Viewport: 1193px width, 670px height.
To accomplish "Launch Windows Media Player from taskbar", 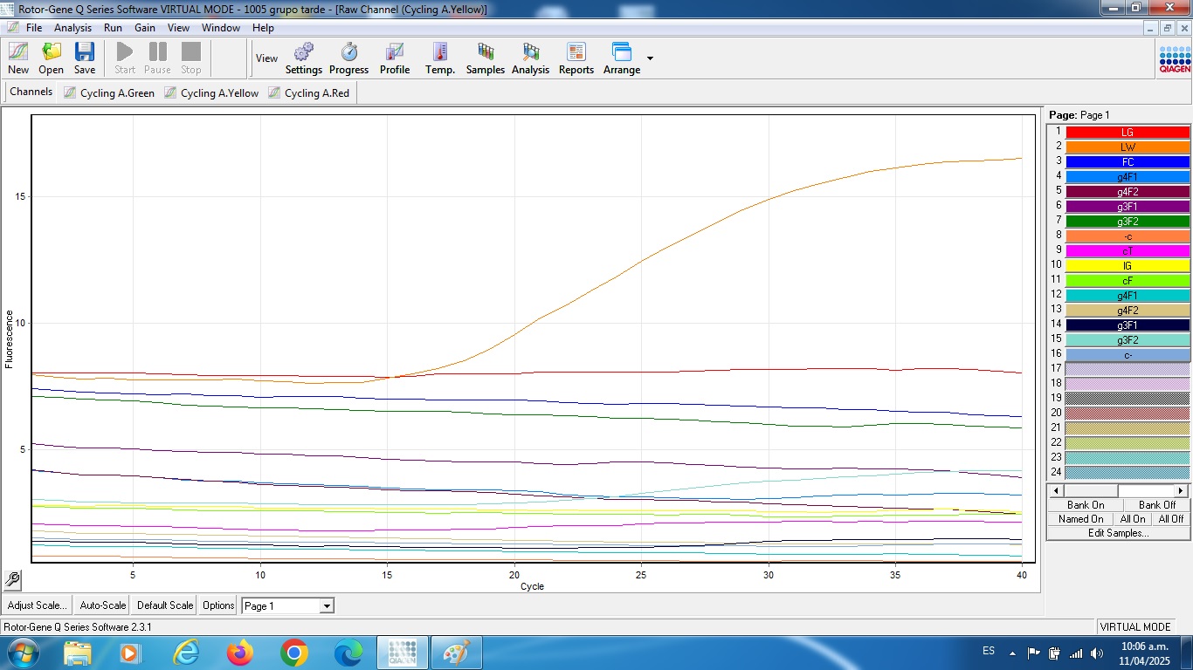I will point(130,653).
